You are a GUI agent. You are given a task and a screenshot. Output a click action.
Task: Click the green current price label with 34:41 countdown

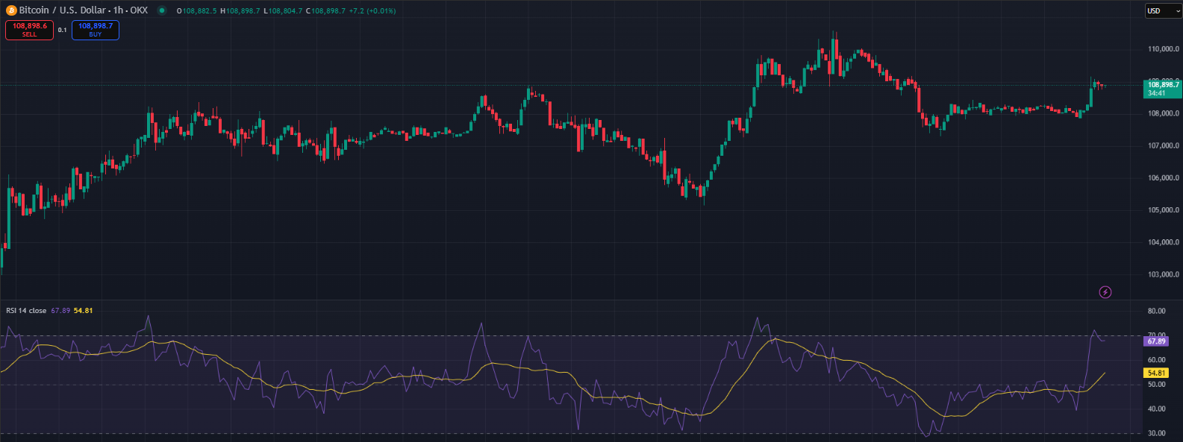1162,89
